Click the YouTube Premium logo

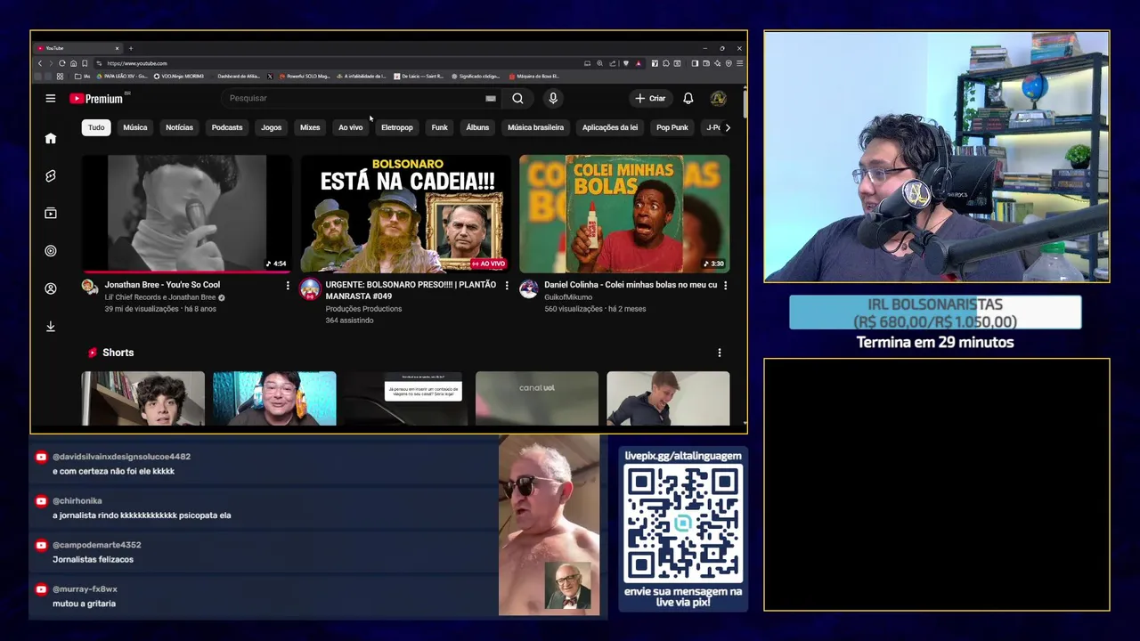click(x=96, y=99)
